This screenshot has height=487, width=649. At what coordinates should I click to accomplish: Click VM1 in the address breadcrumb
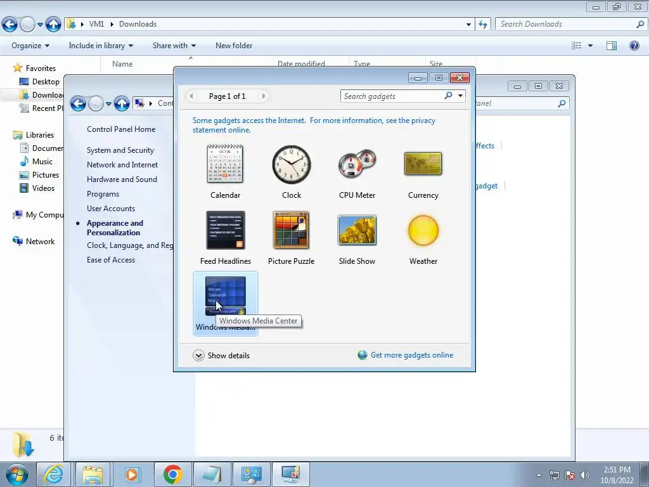(x=96, y=24)
